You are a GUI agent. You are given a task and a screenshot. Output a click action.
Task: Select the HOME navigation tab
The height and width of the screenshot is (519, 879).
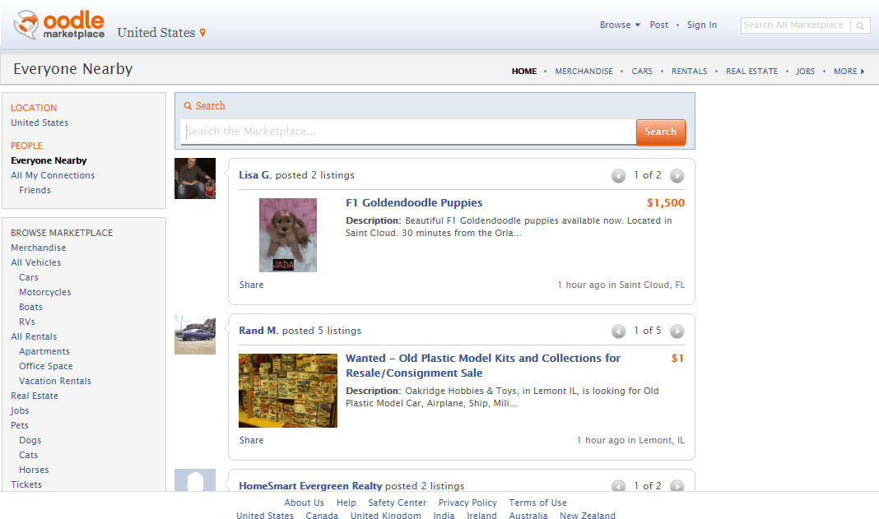(x=524, y=72)
